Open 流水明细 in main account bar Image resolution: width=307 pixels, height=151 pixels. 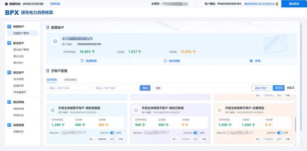coord(172,61)
